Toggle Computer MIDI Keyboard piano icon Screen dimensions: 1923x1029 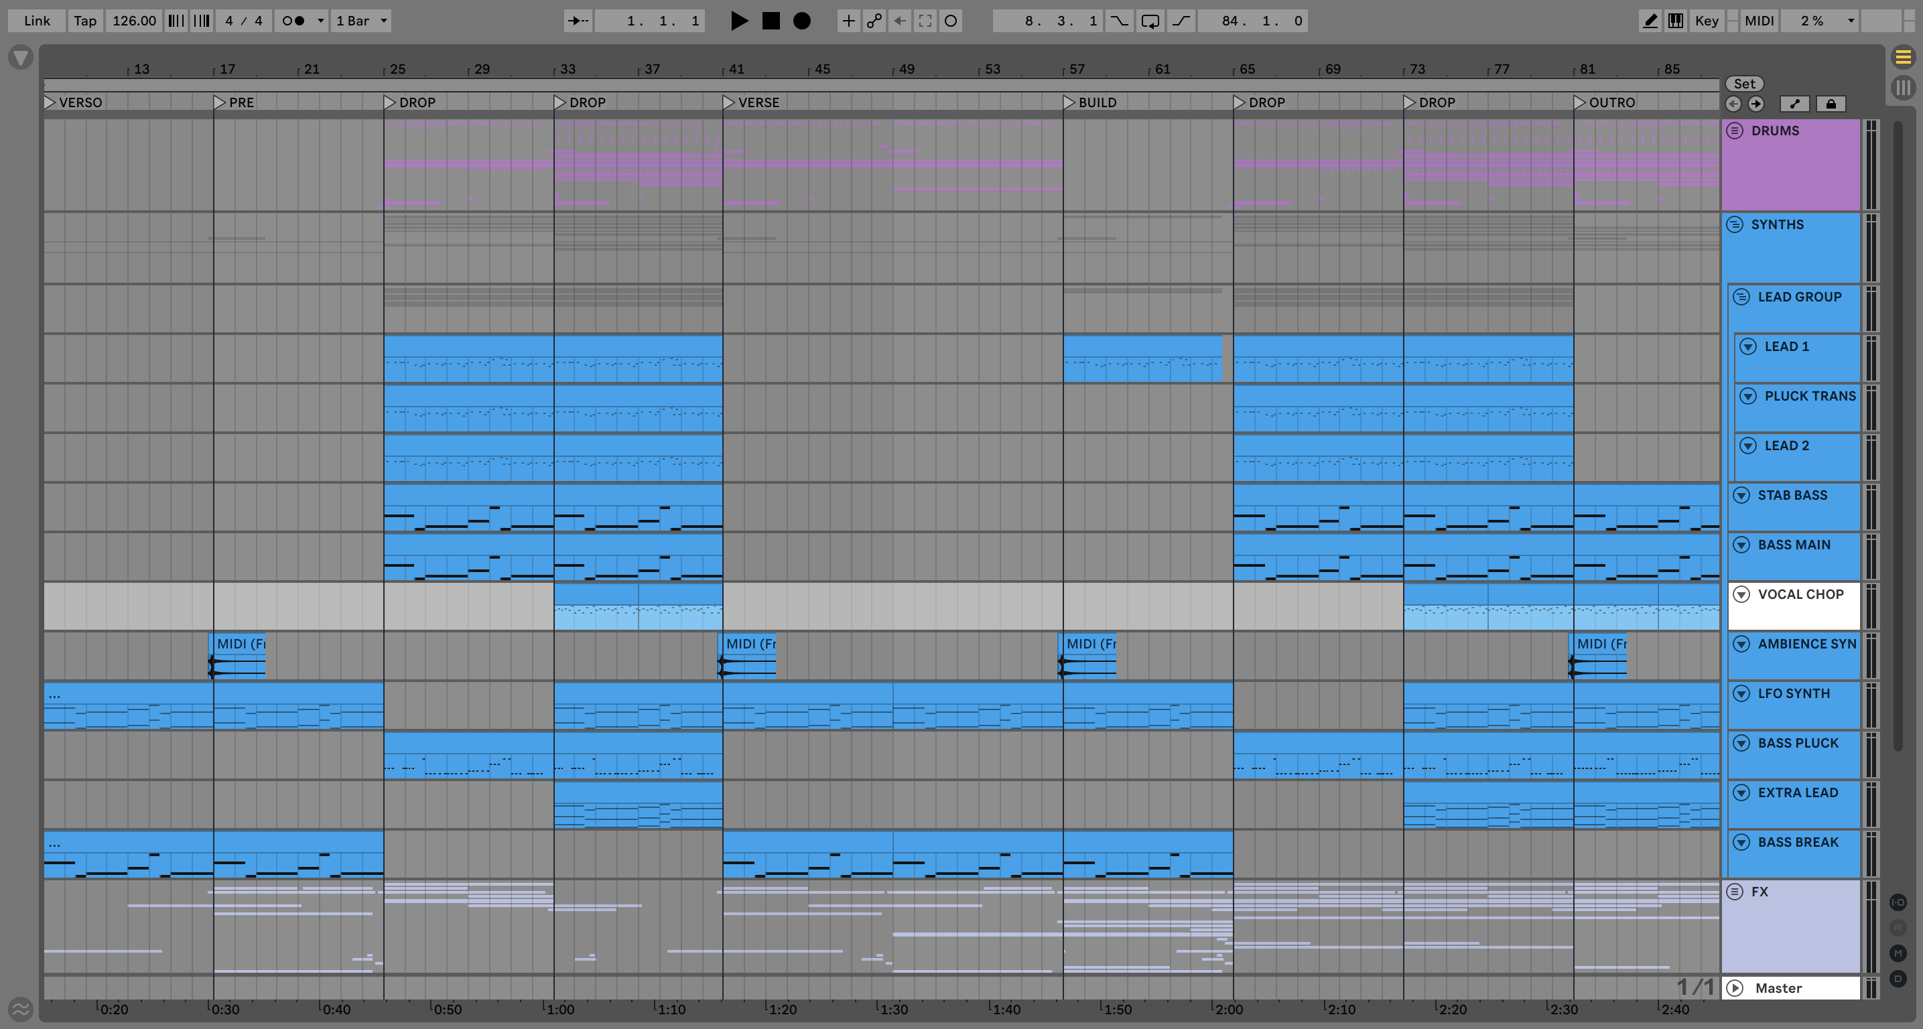coord(1676,21)
